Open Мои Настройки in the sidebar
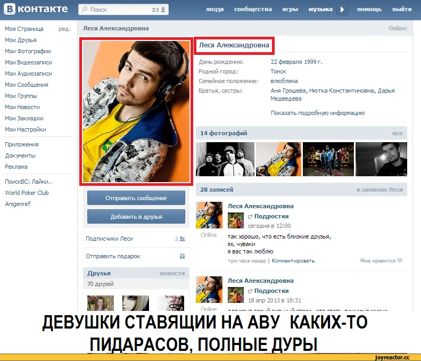Viewport: 421px width, 361px height. pos(26,129)
